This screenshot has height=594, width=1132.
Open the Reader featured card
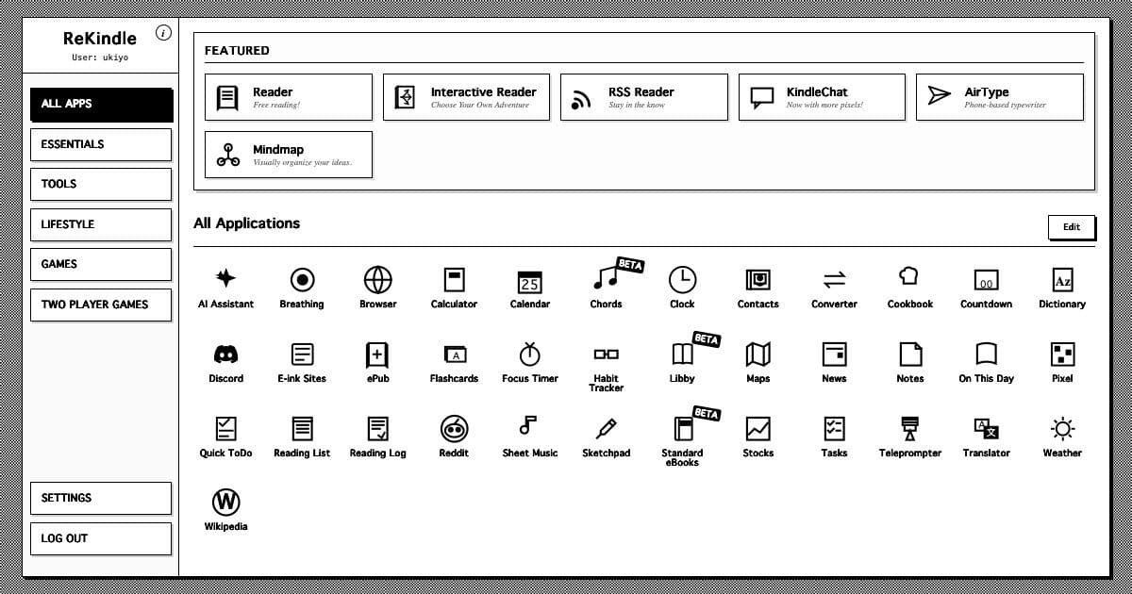click(x=288, y=96)
